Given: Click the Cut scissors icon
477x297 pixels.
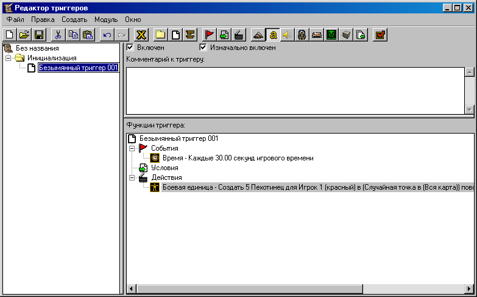Looking at the screenshot, I should click(58, 35).
